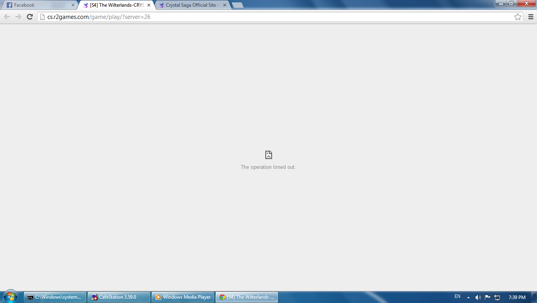
Task: Click the volume speaker tray icon
Action: (478, 297)
